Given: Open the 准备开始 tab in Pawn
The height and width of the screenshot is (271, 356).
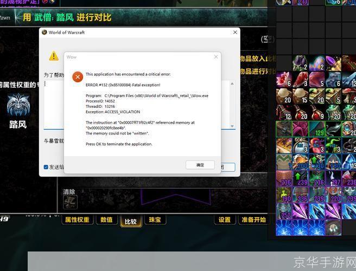Looking at the screenshot, I should pyautogui.click(x=253, y=220).
